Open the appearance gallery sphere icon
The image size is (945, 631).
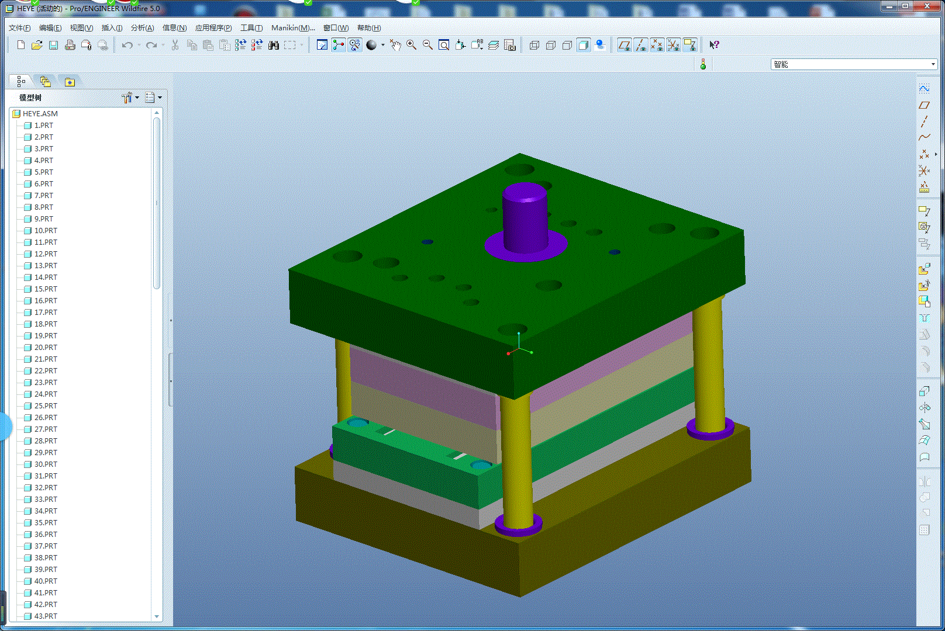371,45
